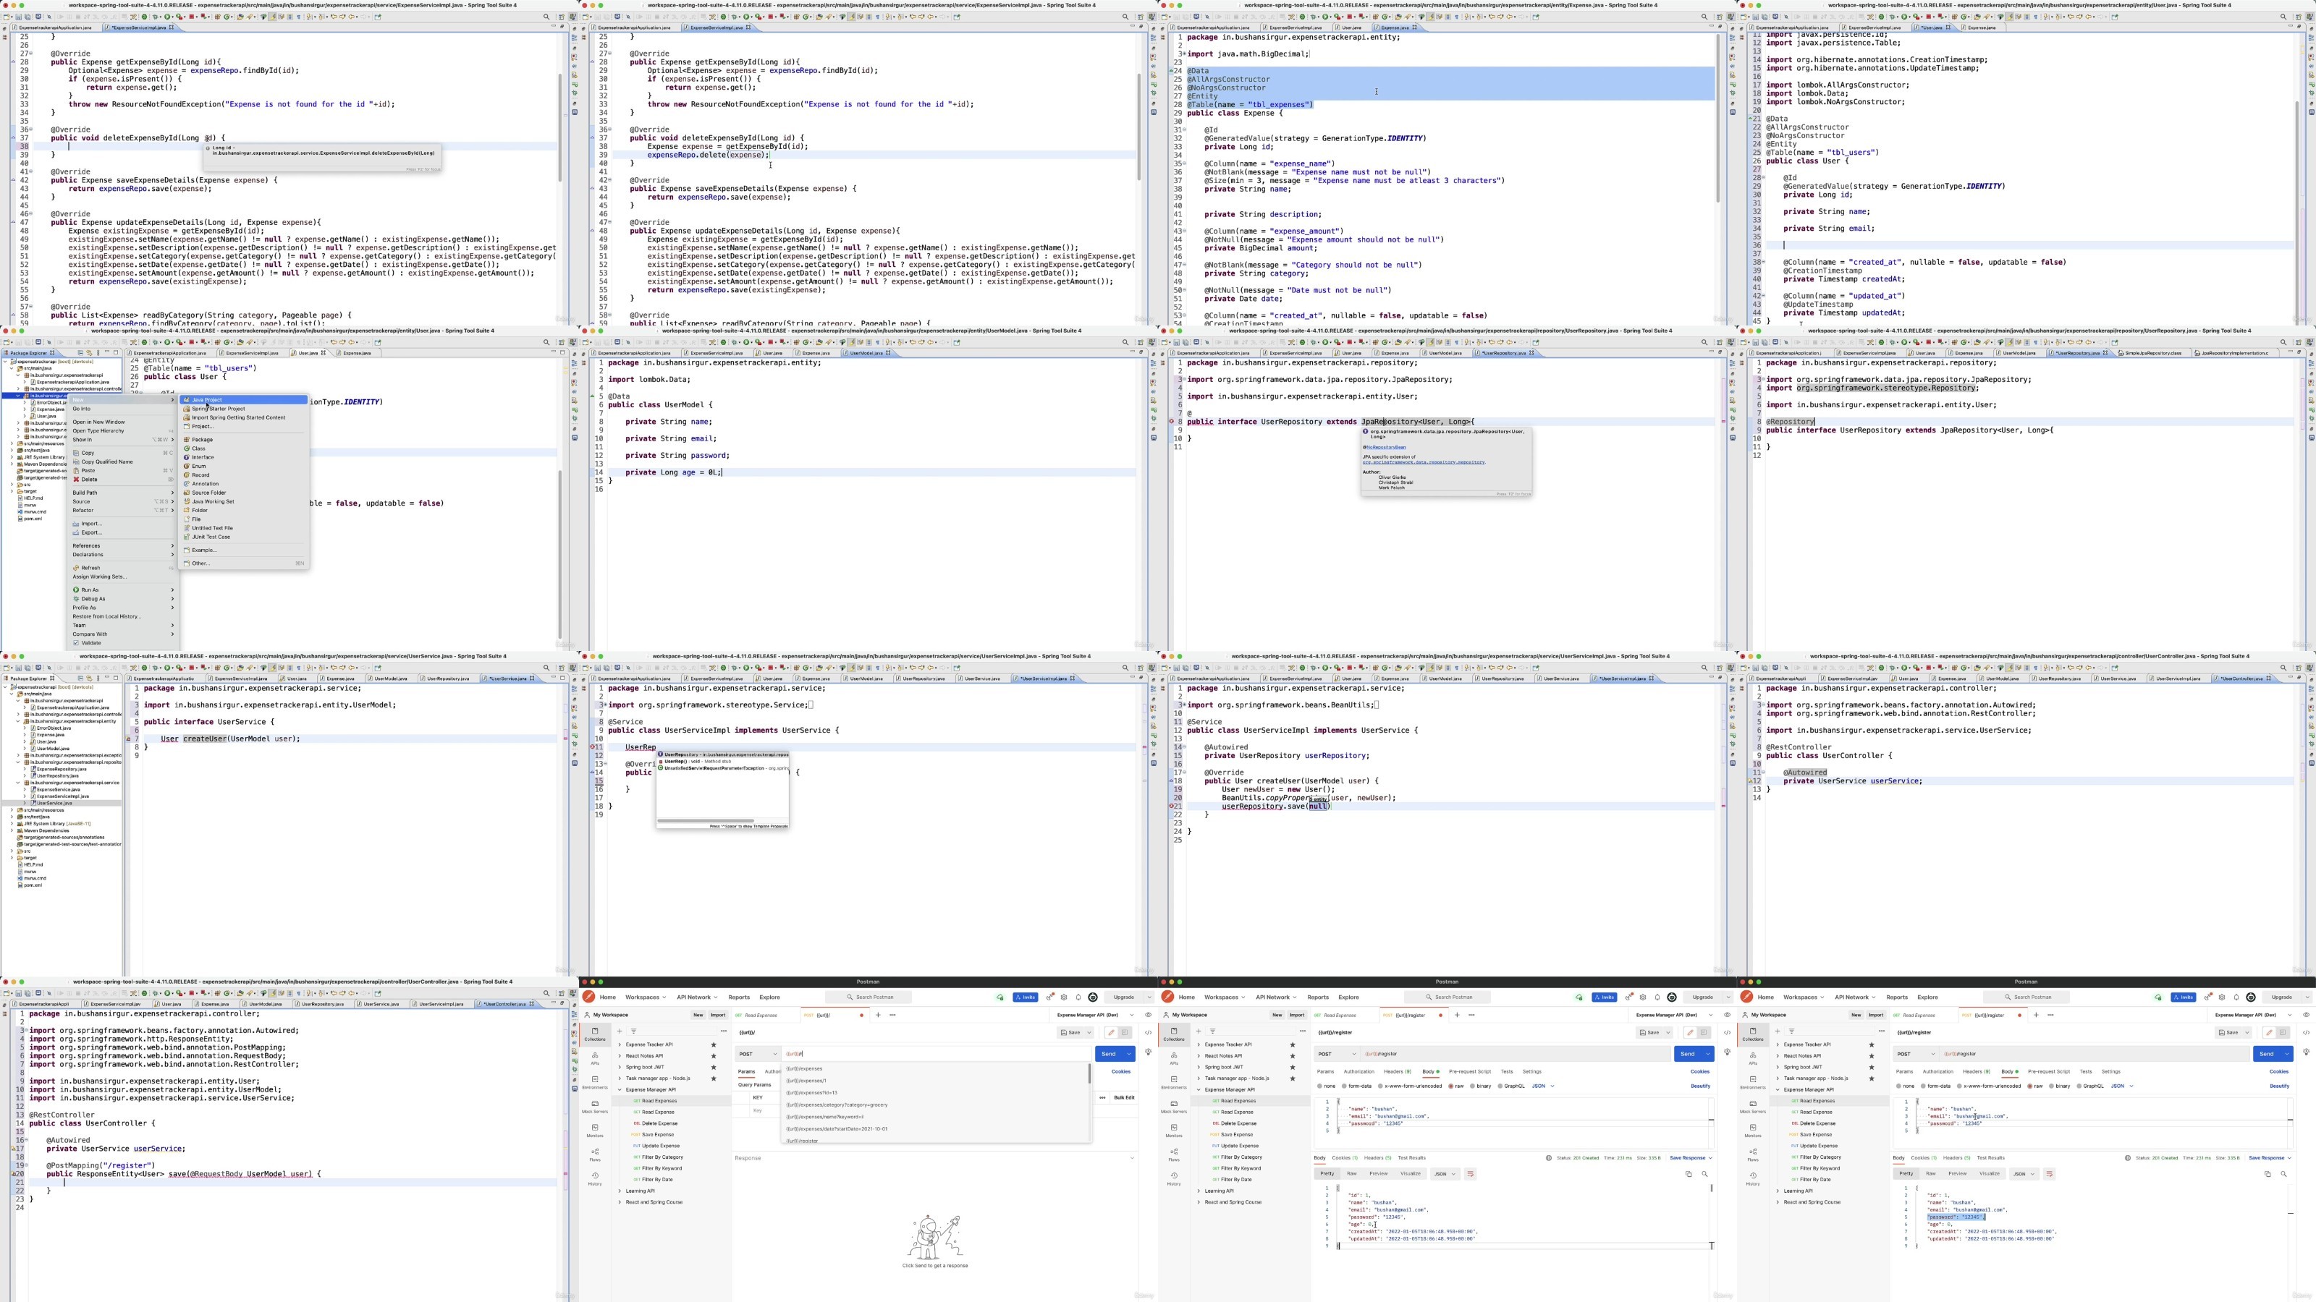Click wrap lines icon in Postman with highlighted password line
2316x1302 pixels.
[x=2049, y=1173]
